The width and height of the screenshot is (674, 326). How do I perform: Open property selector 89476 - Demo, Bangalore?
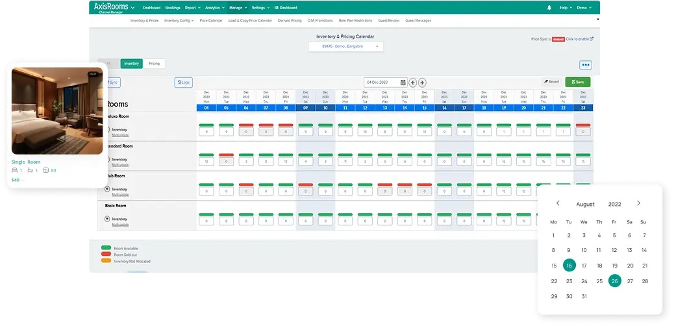point(345,47)
